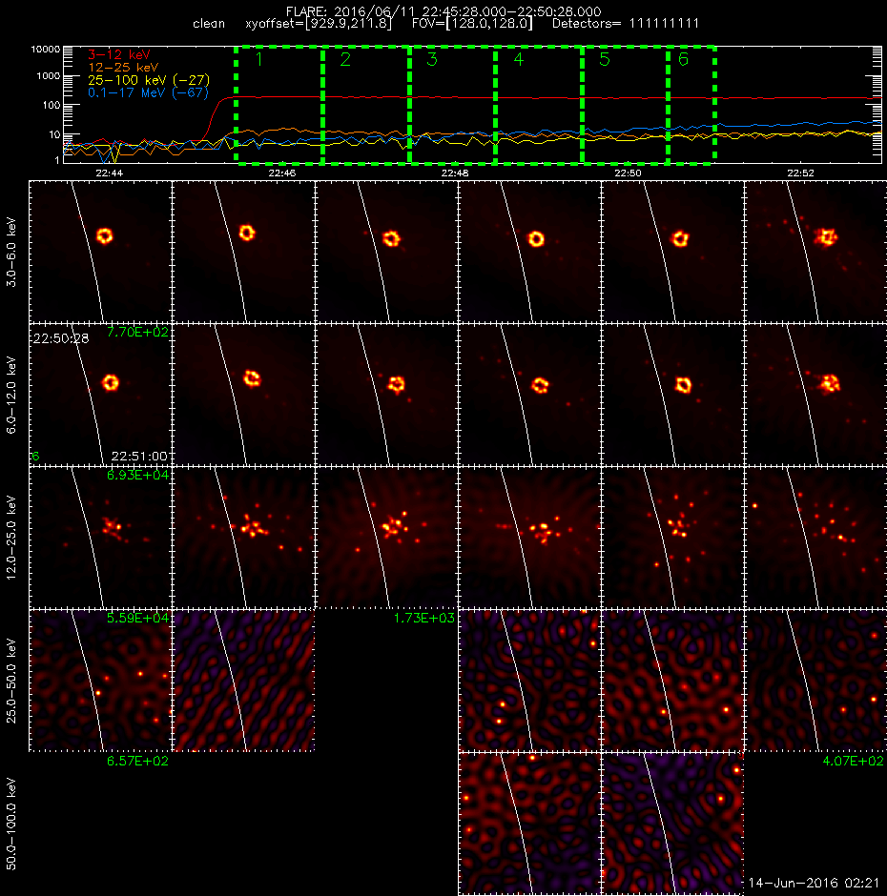Click the 50.0-100.0 keV row label
887x896 pixels.
point(11,824)
